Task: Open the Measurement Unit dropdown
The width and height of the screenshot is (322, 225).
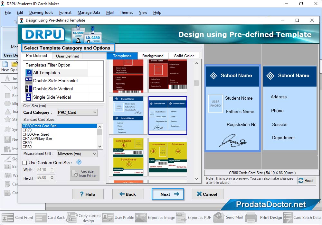Action: (x=77, y=154)
